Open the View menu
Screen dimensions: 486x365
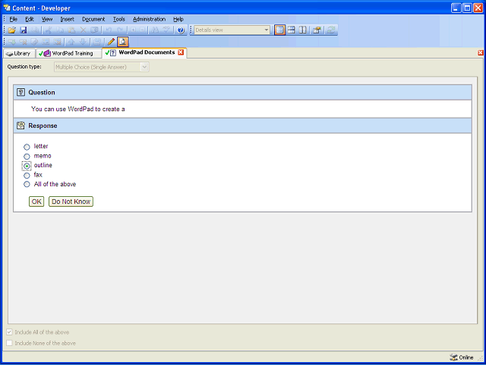(47, 19)
